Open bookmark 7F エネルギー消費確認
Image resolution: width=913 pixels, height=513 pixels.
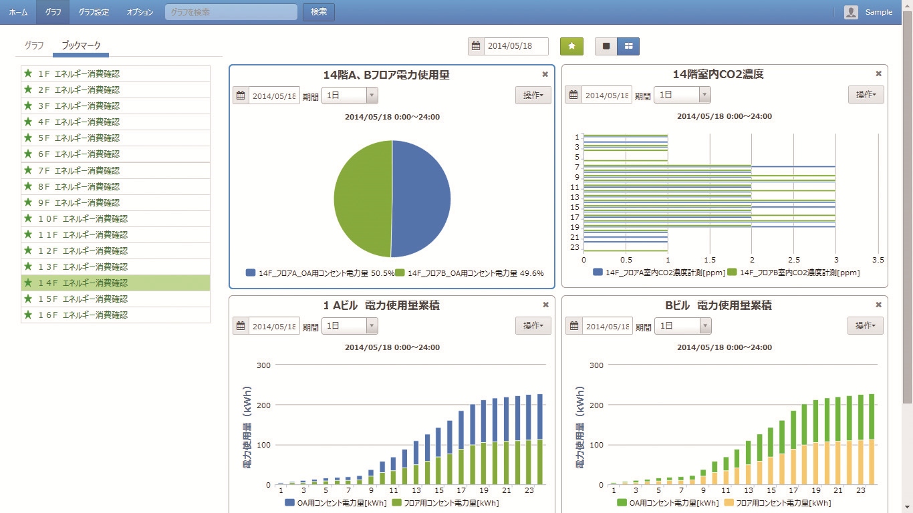[116, 170]
